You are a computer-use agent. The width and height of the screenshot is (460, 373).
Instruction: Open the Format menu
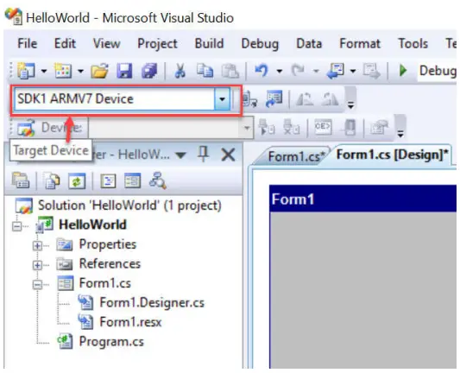[360, 43]
